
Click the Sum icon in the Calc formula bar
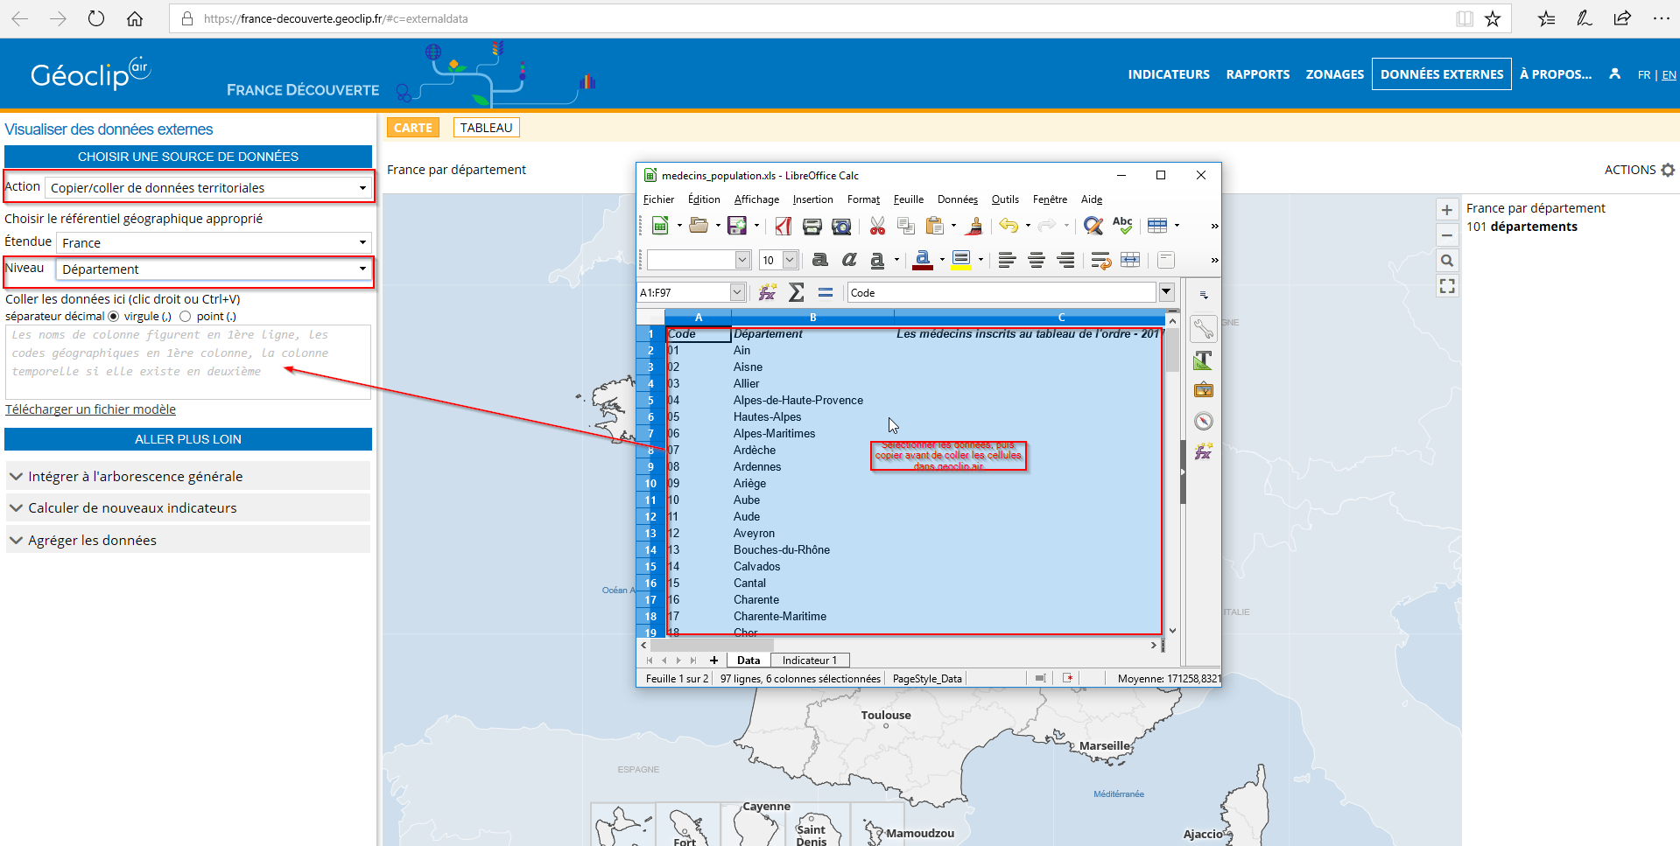[x=796, y=292]
